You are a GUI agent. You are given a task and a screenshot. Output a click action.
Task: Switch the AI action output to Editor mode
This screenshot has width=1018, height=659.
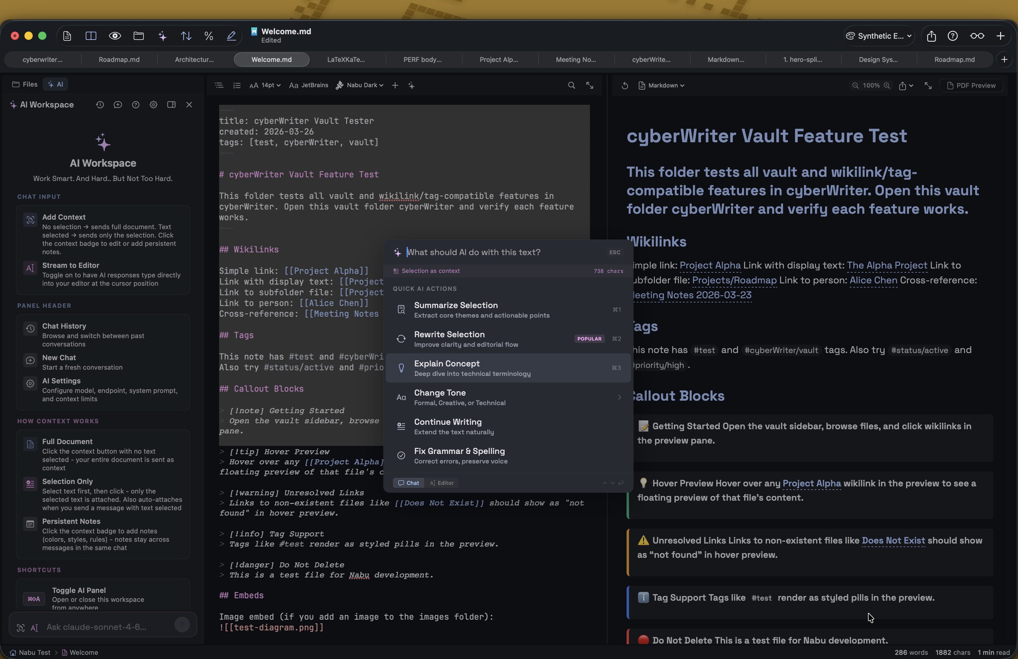coord(442,483)
